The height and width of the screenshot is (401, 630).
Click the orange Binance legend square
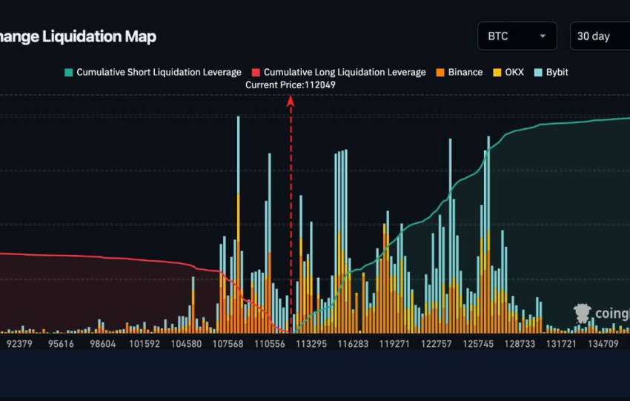tap(440, 73)
